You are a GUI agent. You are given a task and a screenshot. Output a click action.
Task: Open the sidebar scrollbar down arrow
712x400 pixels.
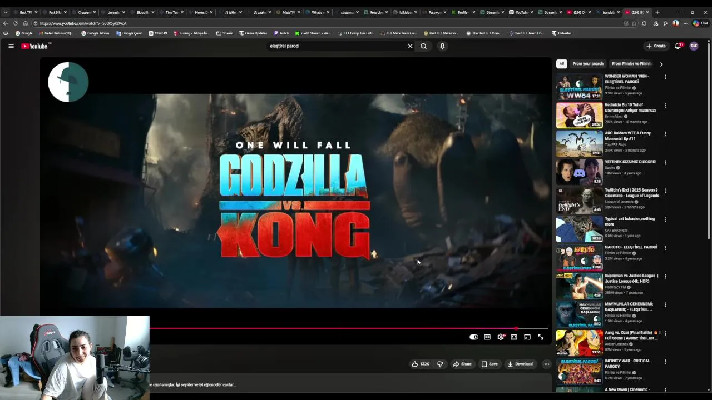click(709, 389)
